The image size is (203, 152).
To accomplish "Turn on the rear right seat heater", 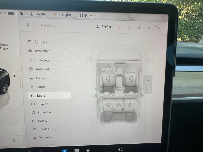I will pyautogui.click(x=130, y=105).
